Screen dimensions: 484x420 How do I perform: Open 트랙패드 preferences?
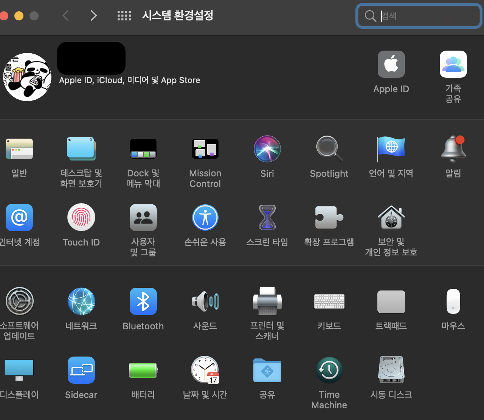391,301
